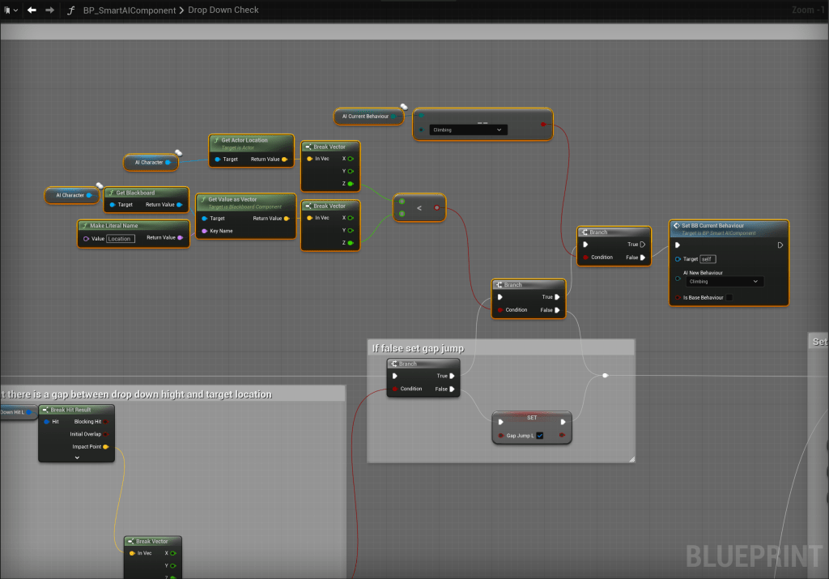Select the 'If false set gap jump' comment title
Image resolution: width=829 pixels, height=579 pixels.
(x=418, y=348)
